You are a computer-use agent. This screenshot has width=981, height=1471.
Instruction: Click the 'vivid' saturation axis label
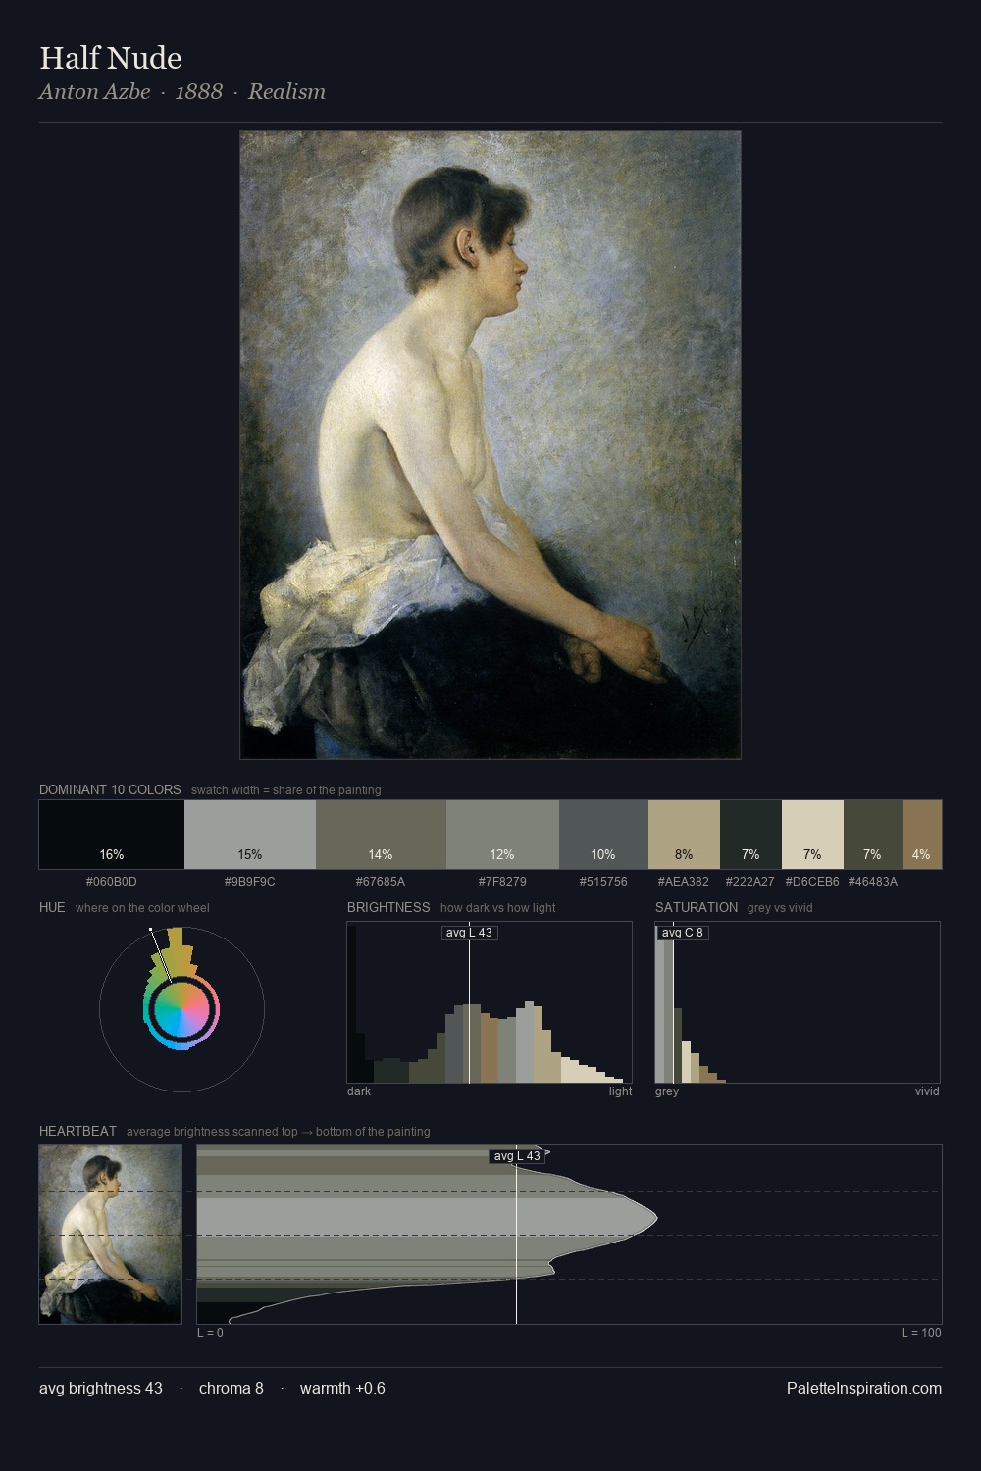coord(927,1091)
